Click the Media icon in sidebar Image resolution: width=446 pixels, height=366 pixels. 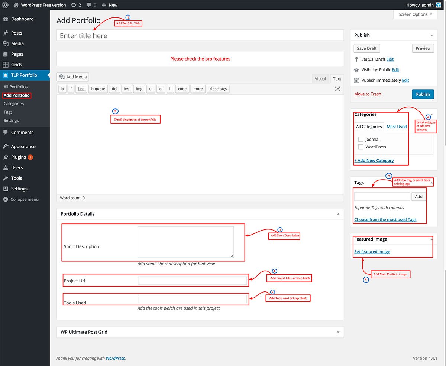(x=6, y=43)
